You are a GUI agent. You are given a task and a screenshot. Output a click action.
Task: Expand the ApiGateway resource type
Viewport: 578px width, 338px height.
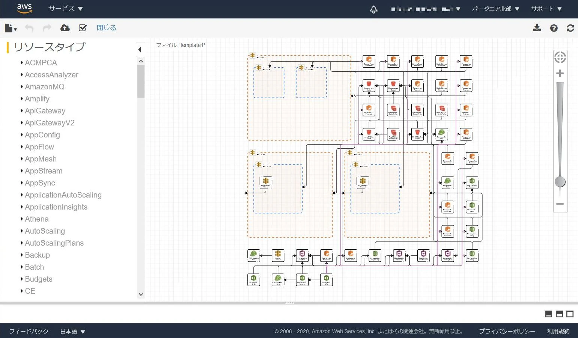[22, 111]
